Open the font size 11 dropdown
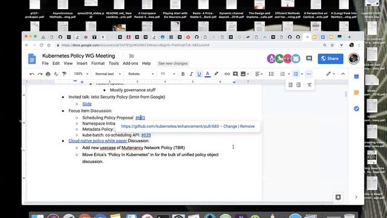 (x=168, y=74)
